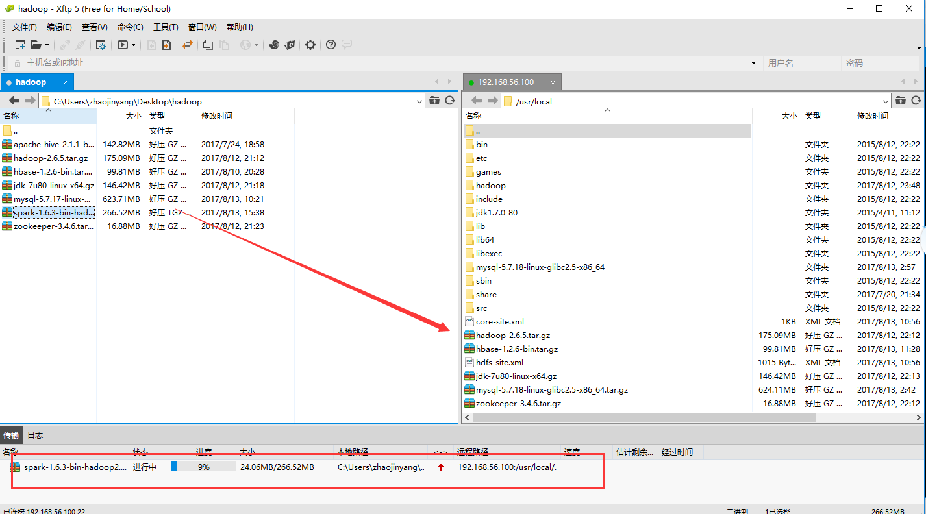The image size is (926, 514).
Task: Select remote folder mysql-5.7.18-linux-glibc2.5-x86_64
Action: tap(535, 267)
